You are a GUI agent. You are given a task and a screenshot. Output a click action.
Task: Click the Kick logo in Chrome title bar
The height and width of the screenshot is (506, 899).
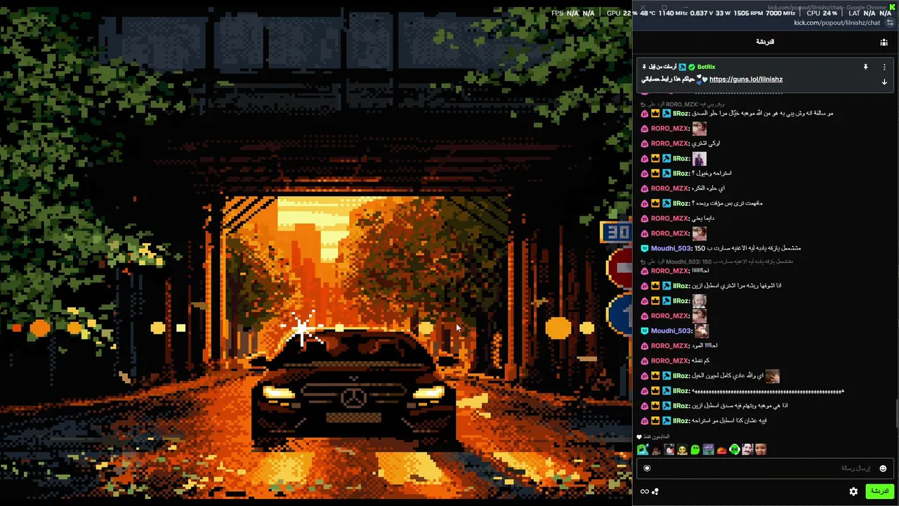(x=893, y=7)
